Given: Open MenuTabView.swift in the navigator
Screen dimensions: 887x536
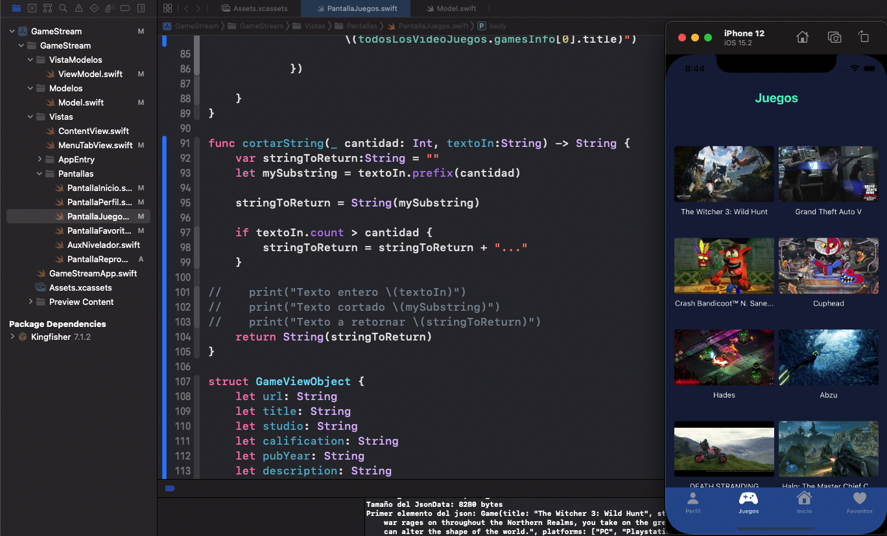Looking at the screenshot, I should pos(95,145).
